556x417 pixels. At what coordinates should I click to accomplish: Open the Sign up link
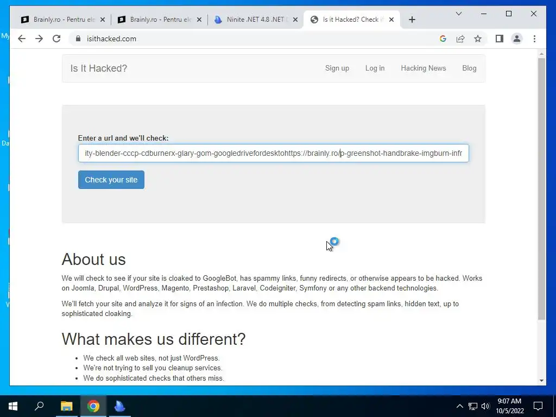click(x=337, y=68)
